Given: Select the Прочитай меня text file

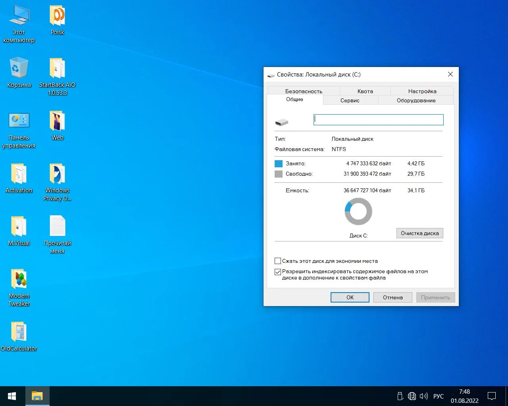Looking at the screenshot, I should 57,235.
